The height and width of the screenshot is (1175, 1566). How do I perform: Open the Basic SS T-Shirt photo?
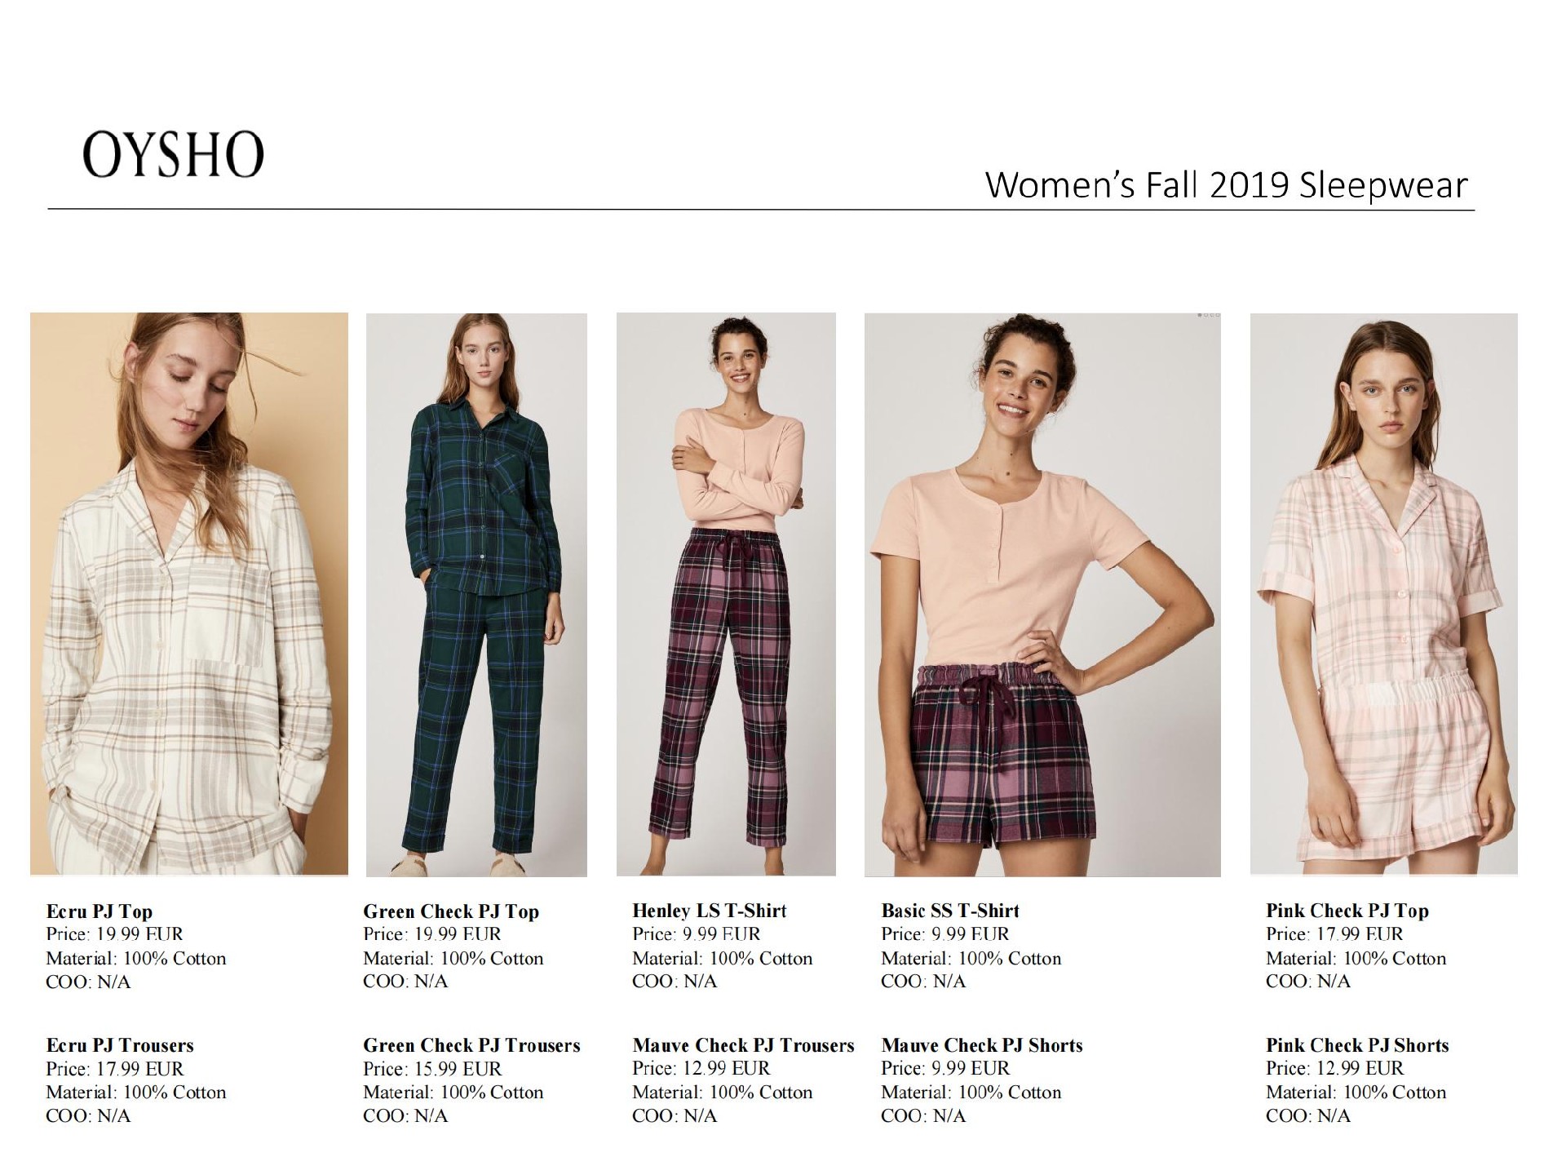1042,595
